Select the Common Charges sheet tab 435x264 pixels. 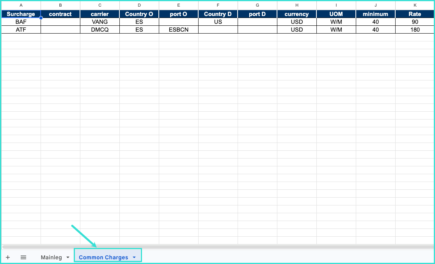pyautogui.click(x=103, y=257)
